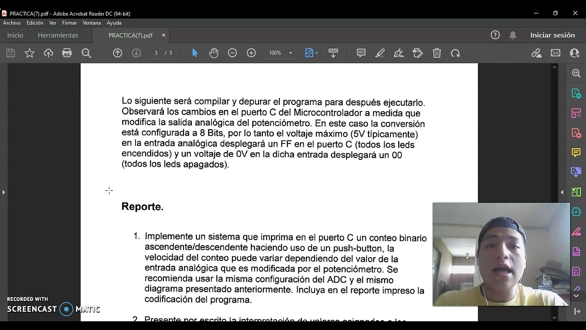Rotate the page with rotate icon

(x=456, y=53)
